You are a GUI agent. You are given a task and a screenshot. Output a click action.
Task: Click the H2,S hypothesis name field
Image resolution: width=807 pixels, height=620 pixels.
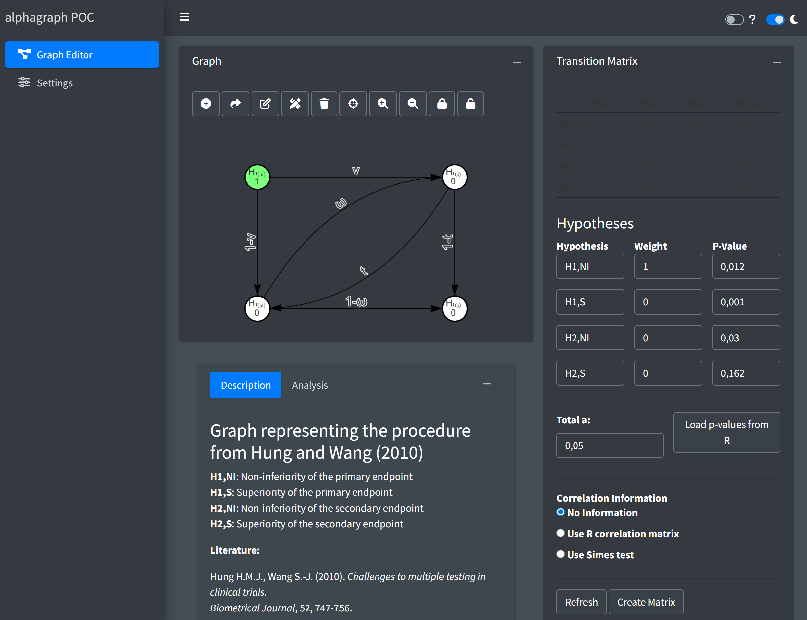pos(590,373)
